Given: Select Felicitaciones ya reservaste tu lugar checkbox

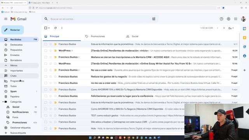Looking at the screenshot, I should coord(46,96).
